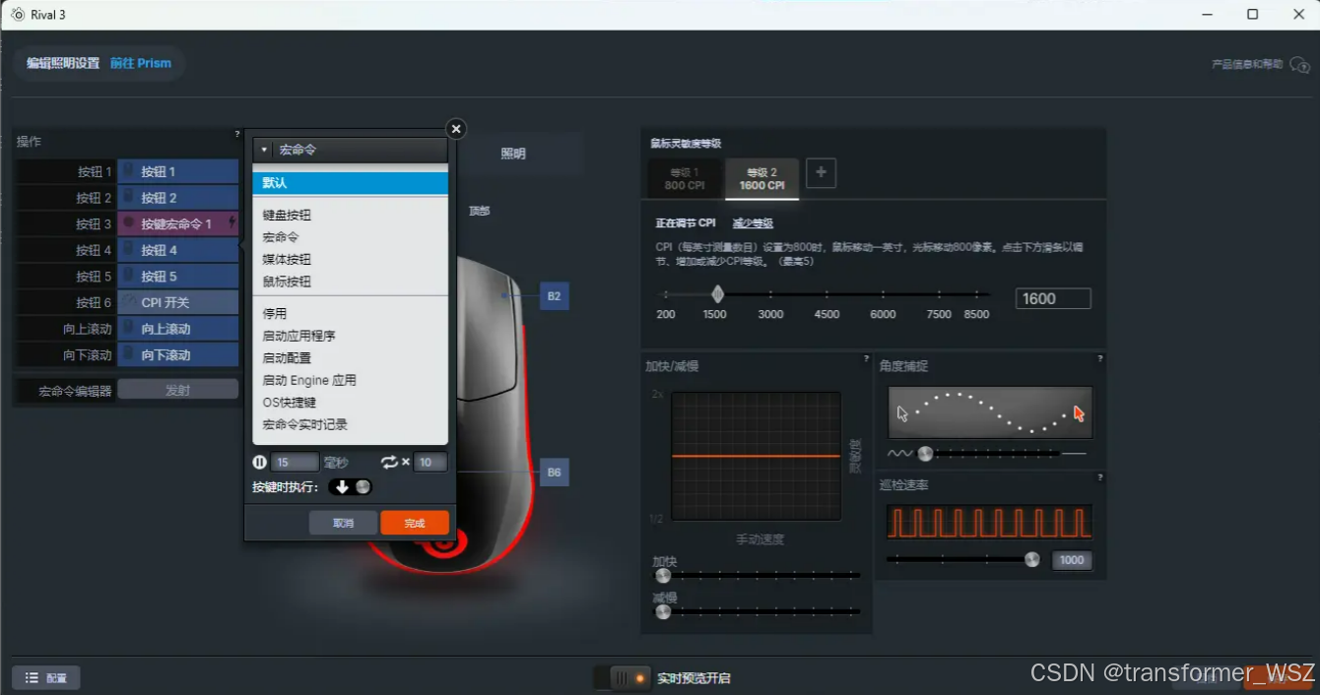1320x695 pixels.
Task: Open the 宏命令 dropdown at popup top
Action: coord(350,150)
